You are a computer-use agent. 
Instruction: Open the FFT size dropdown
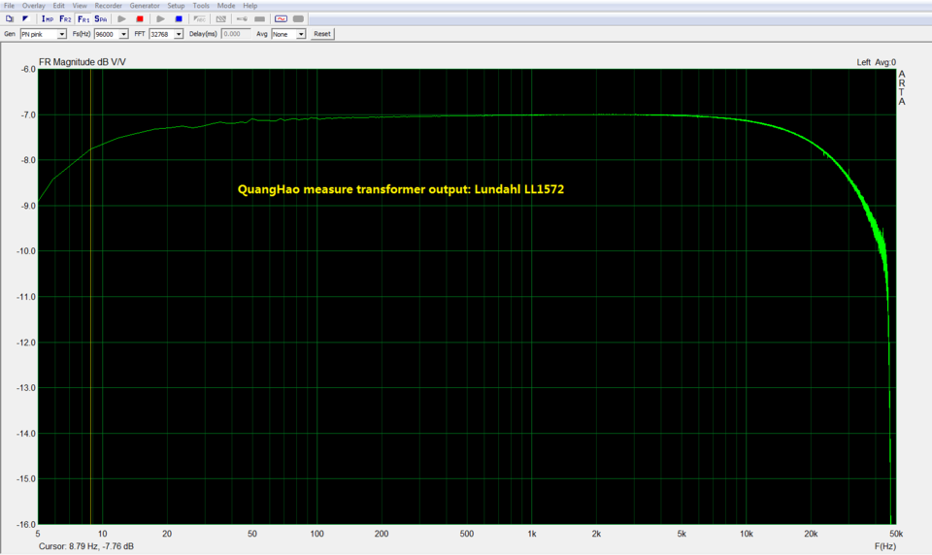(179, 35)
